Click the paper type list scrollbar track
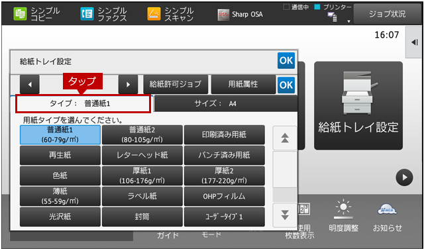This screenshot has width=424, height=249. click(x=285, y=177)
